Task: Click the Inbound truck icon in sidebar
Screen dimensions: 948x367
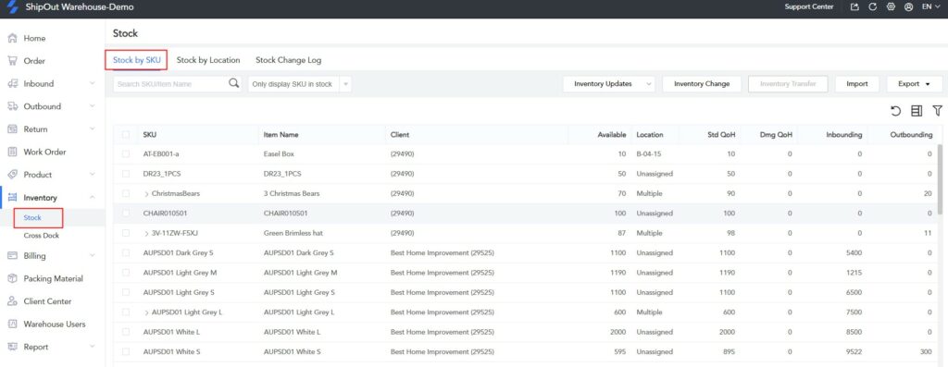Action: click(x=12, y=84)
